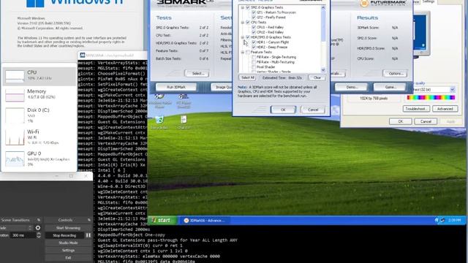Undock the Scene Transitions panel icon
The width and height of the screenshot is (468, 263).
coord(39,220)
